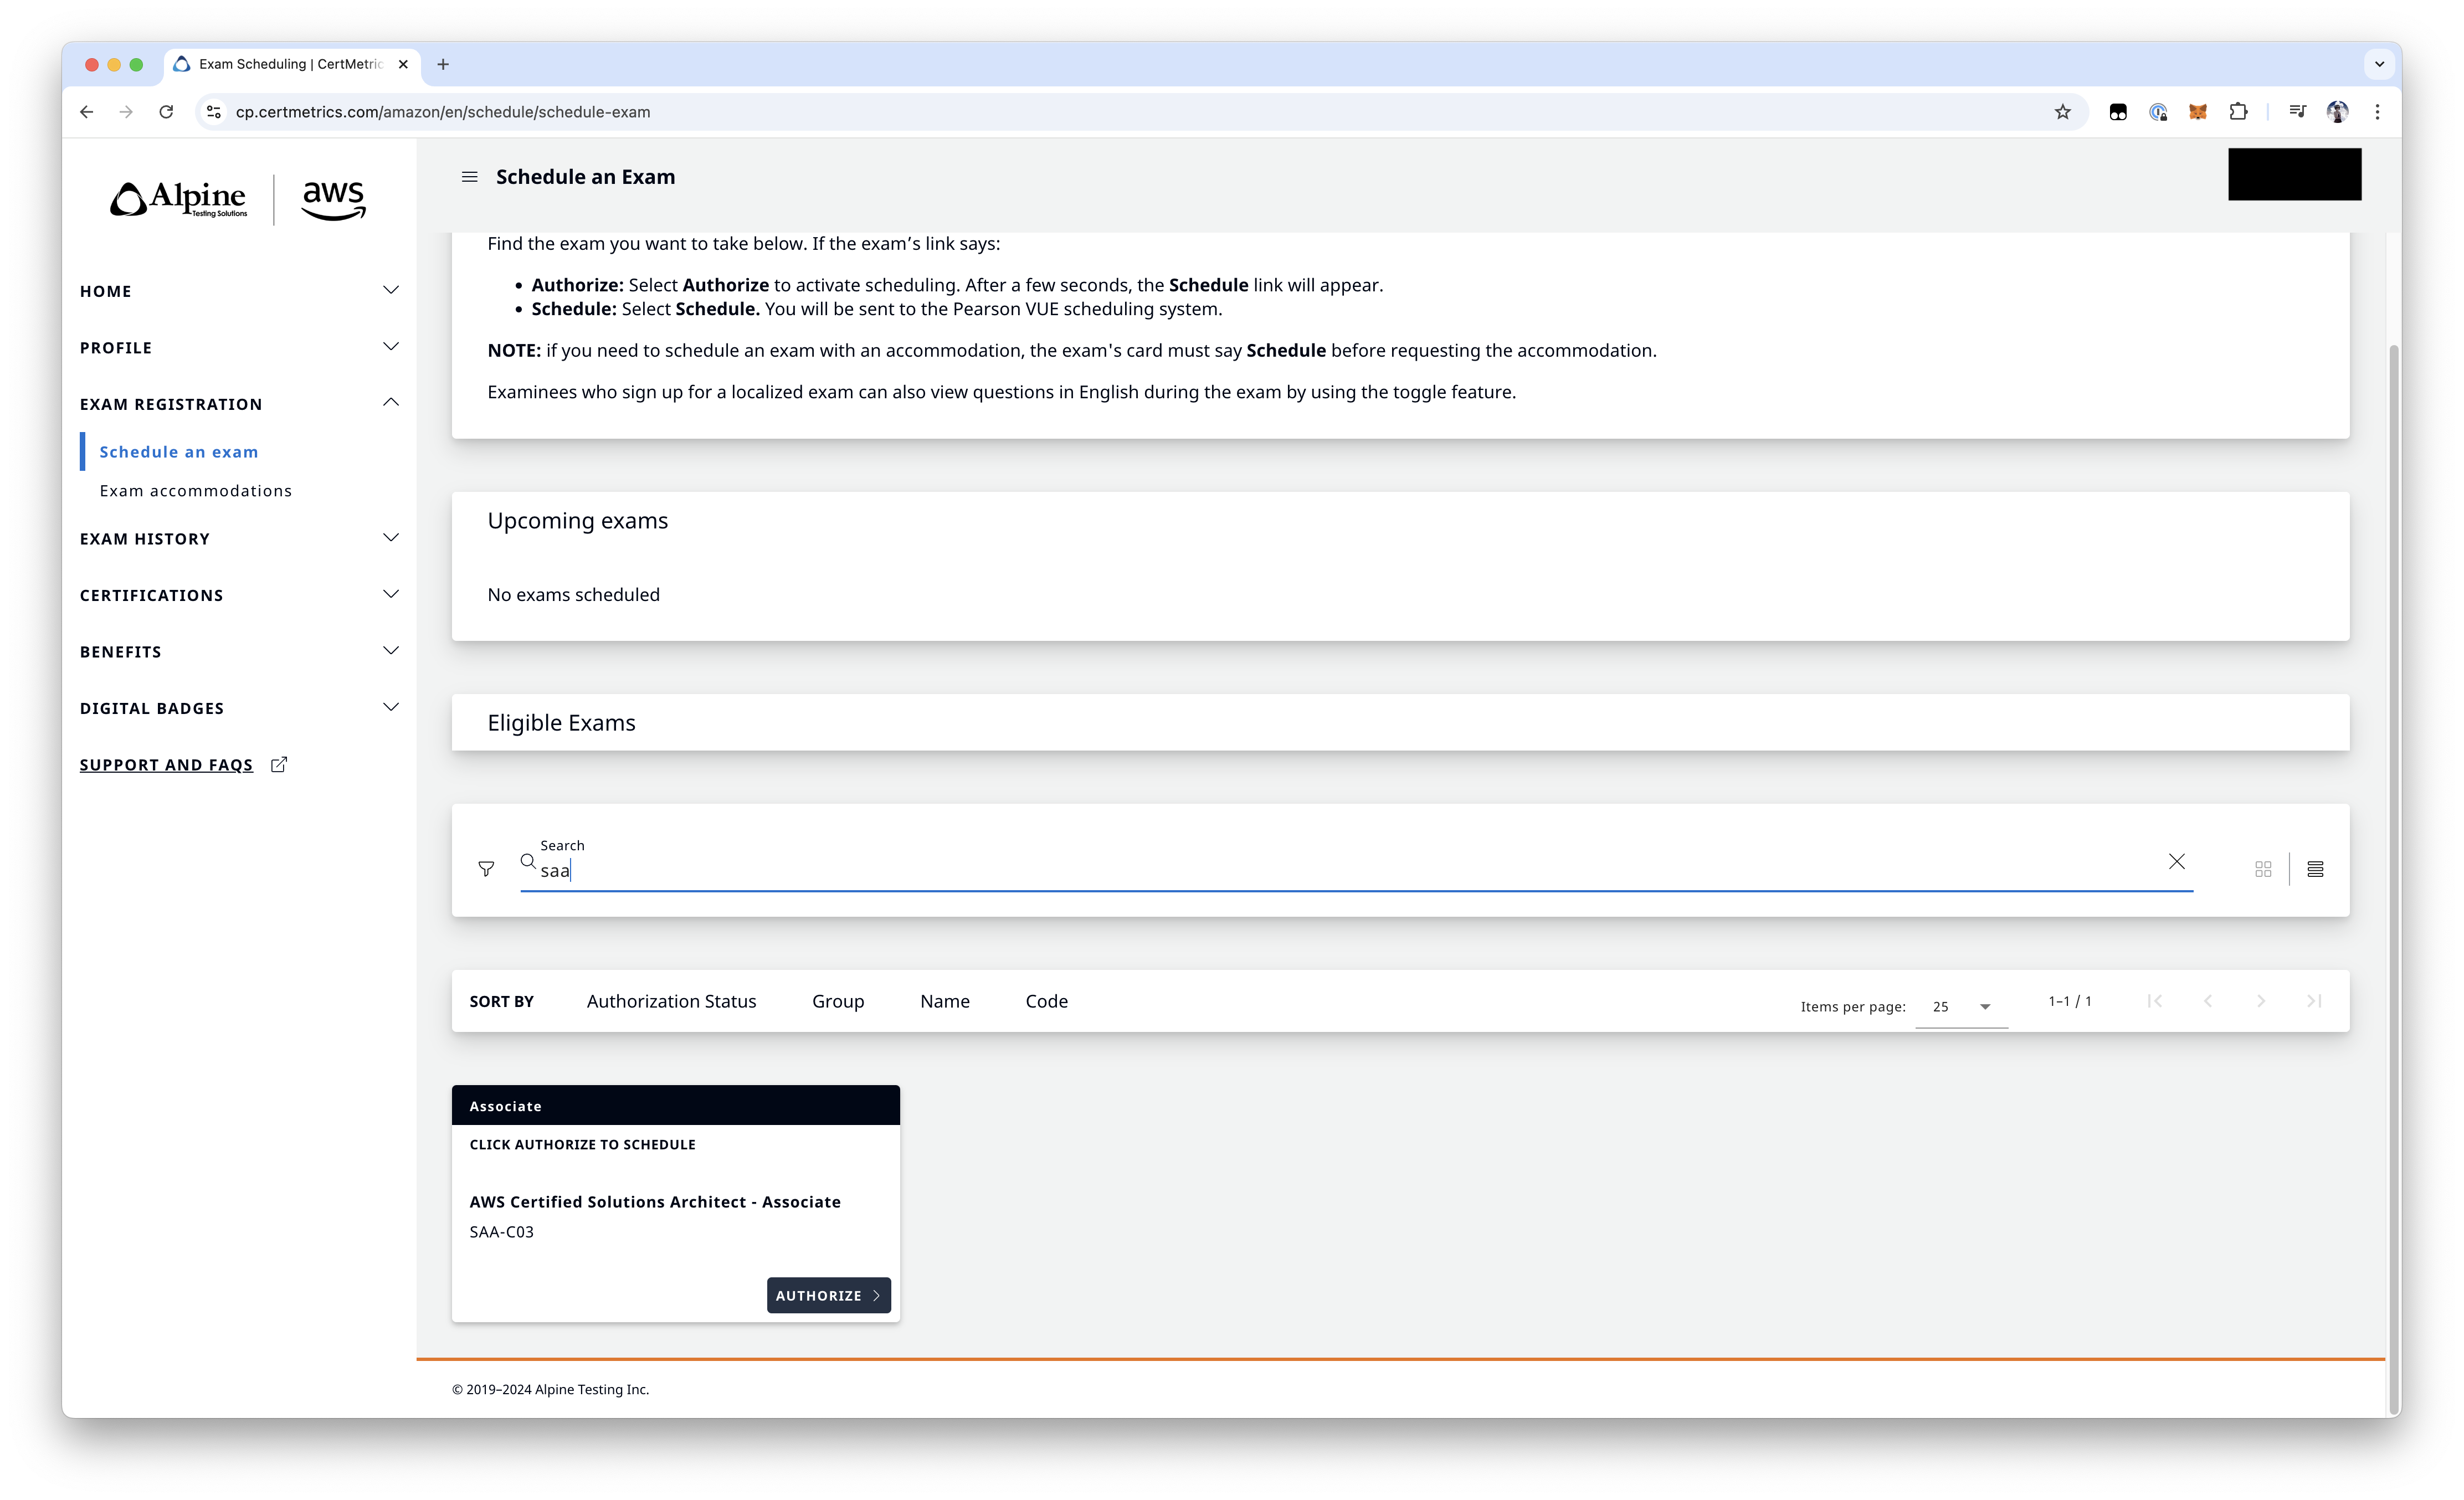Open the Chrome profile avatar
Viewport: 2464px width, 1500px height.
coord(2337,112)
